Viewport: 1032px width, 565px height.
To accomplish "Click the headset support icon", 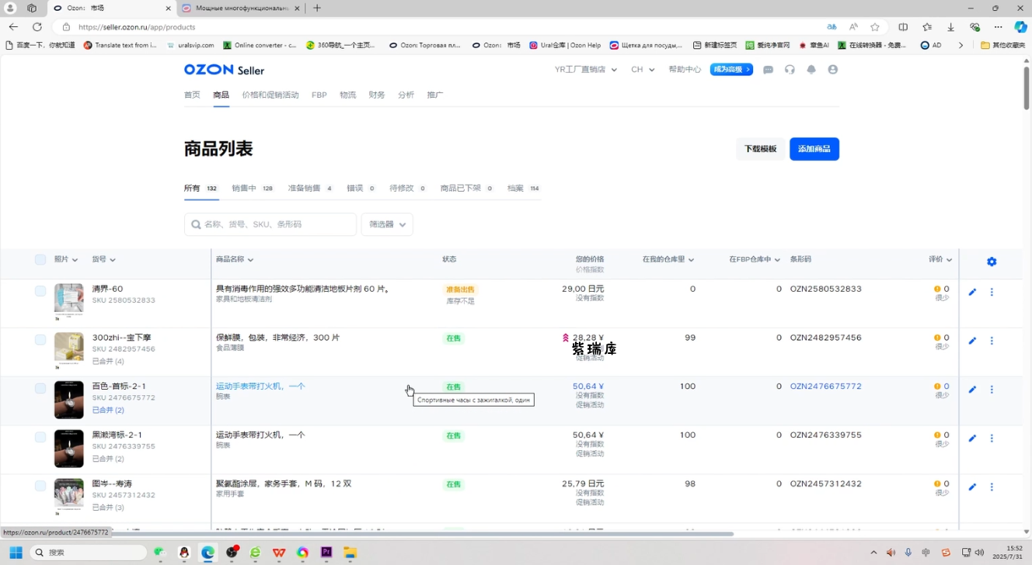I will 790,70.
